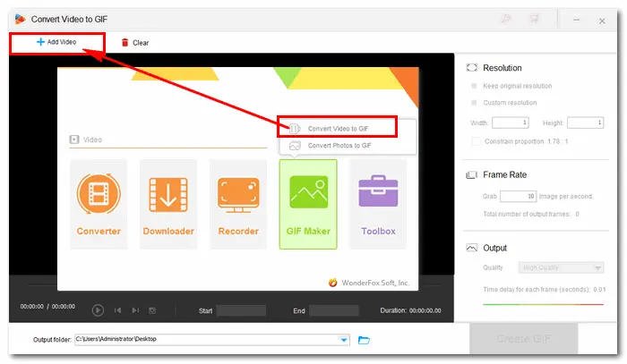Click Total number of output frames text
Screen dimensions: 627x364
pos(530,214)
